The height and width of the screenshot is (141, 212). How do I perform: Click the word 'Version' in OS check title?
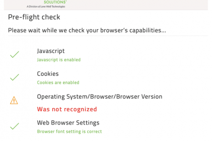(x=152, y=97)
